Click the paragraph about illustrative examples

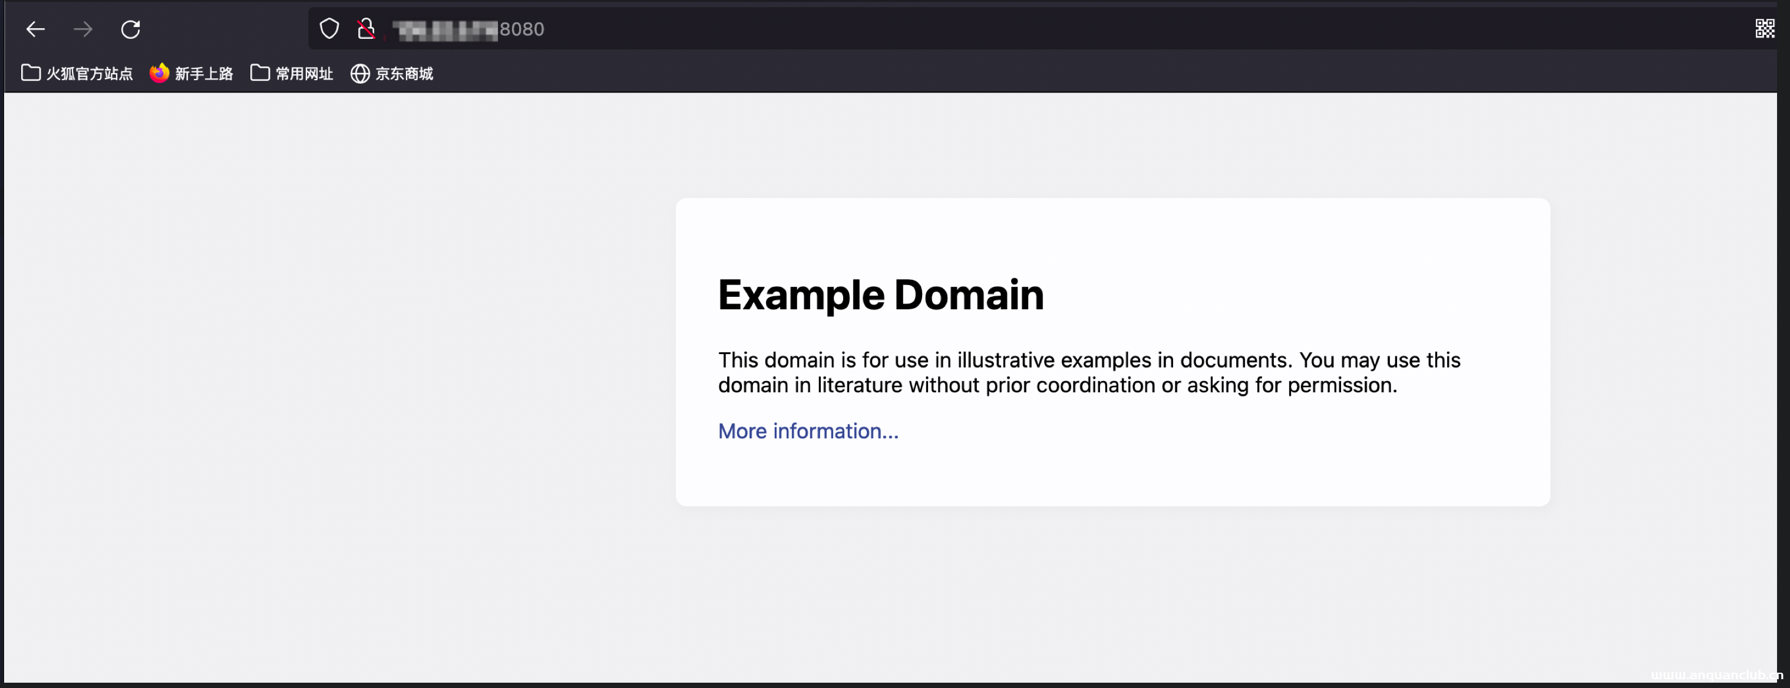(1088, 372)
